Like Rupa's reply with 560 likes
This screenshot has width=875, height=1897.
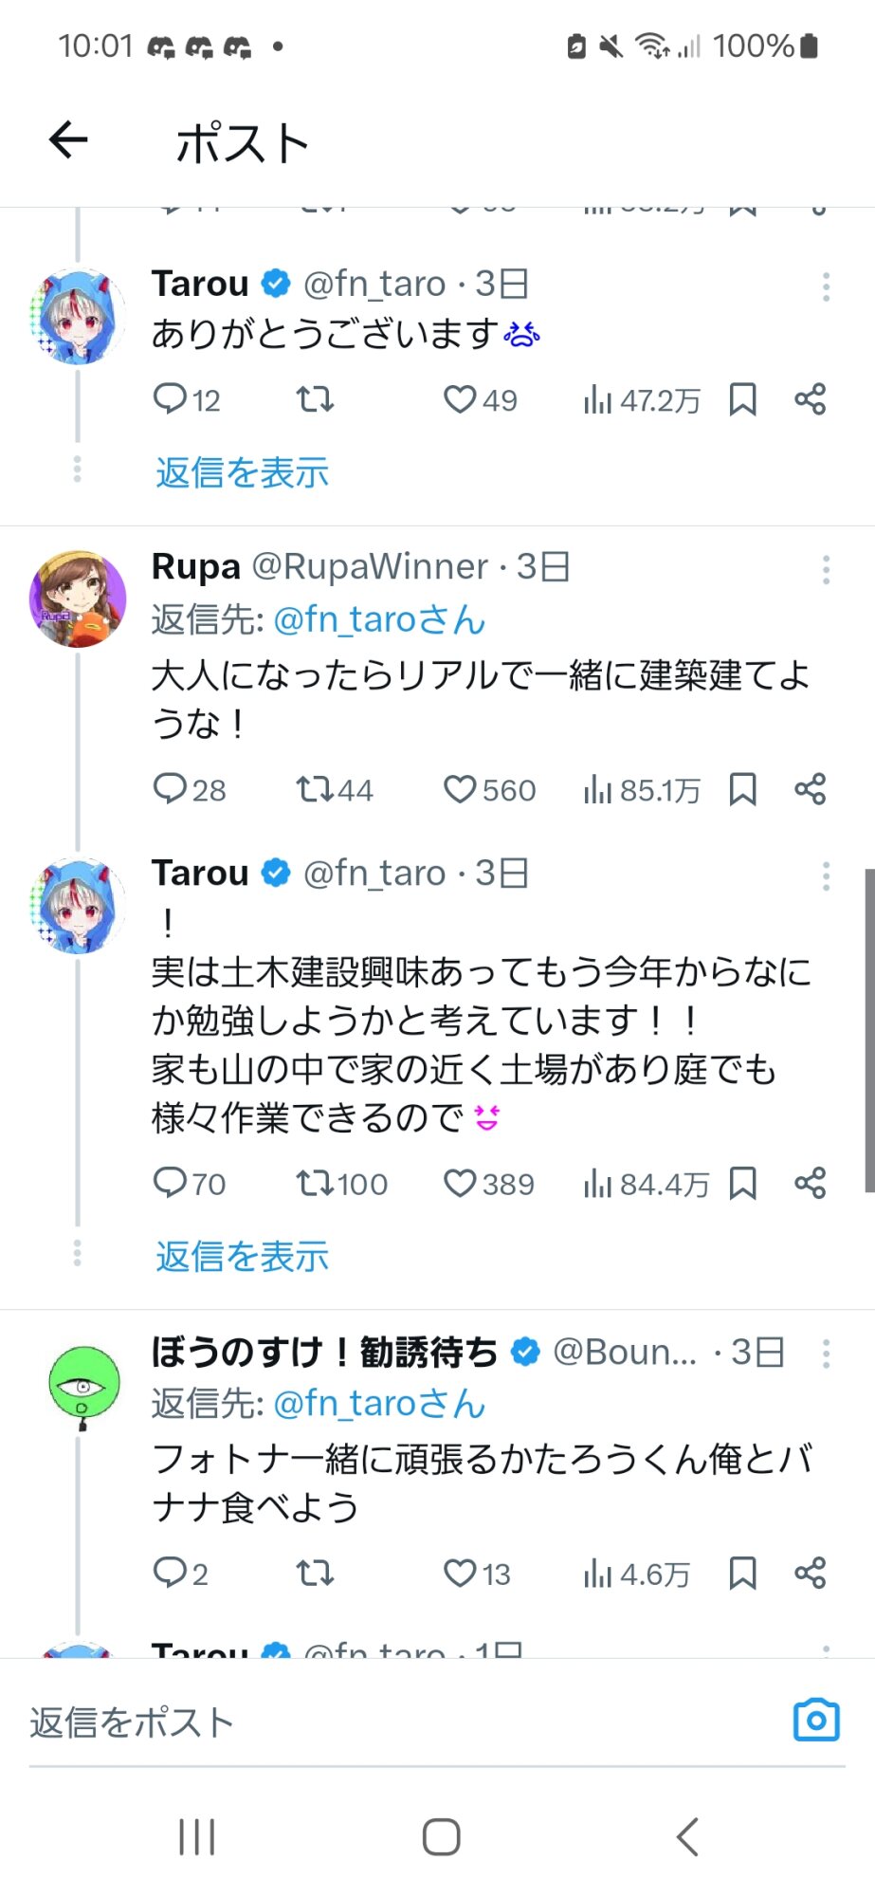click(461, 789)
